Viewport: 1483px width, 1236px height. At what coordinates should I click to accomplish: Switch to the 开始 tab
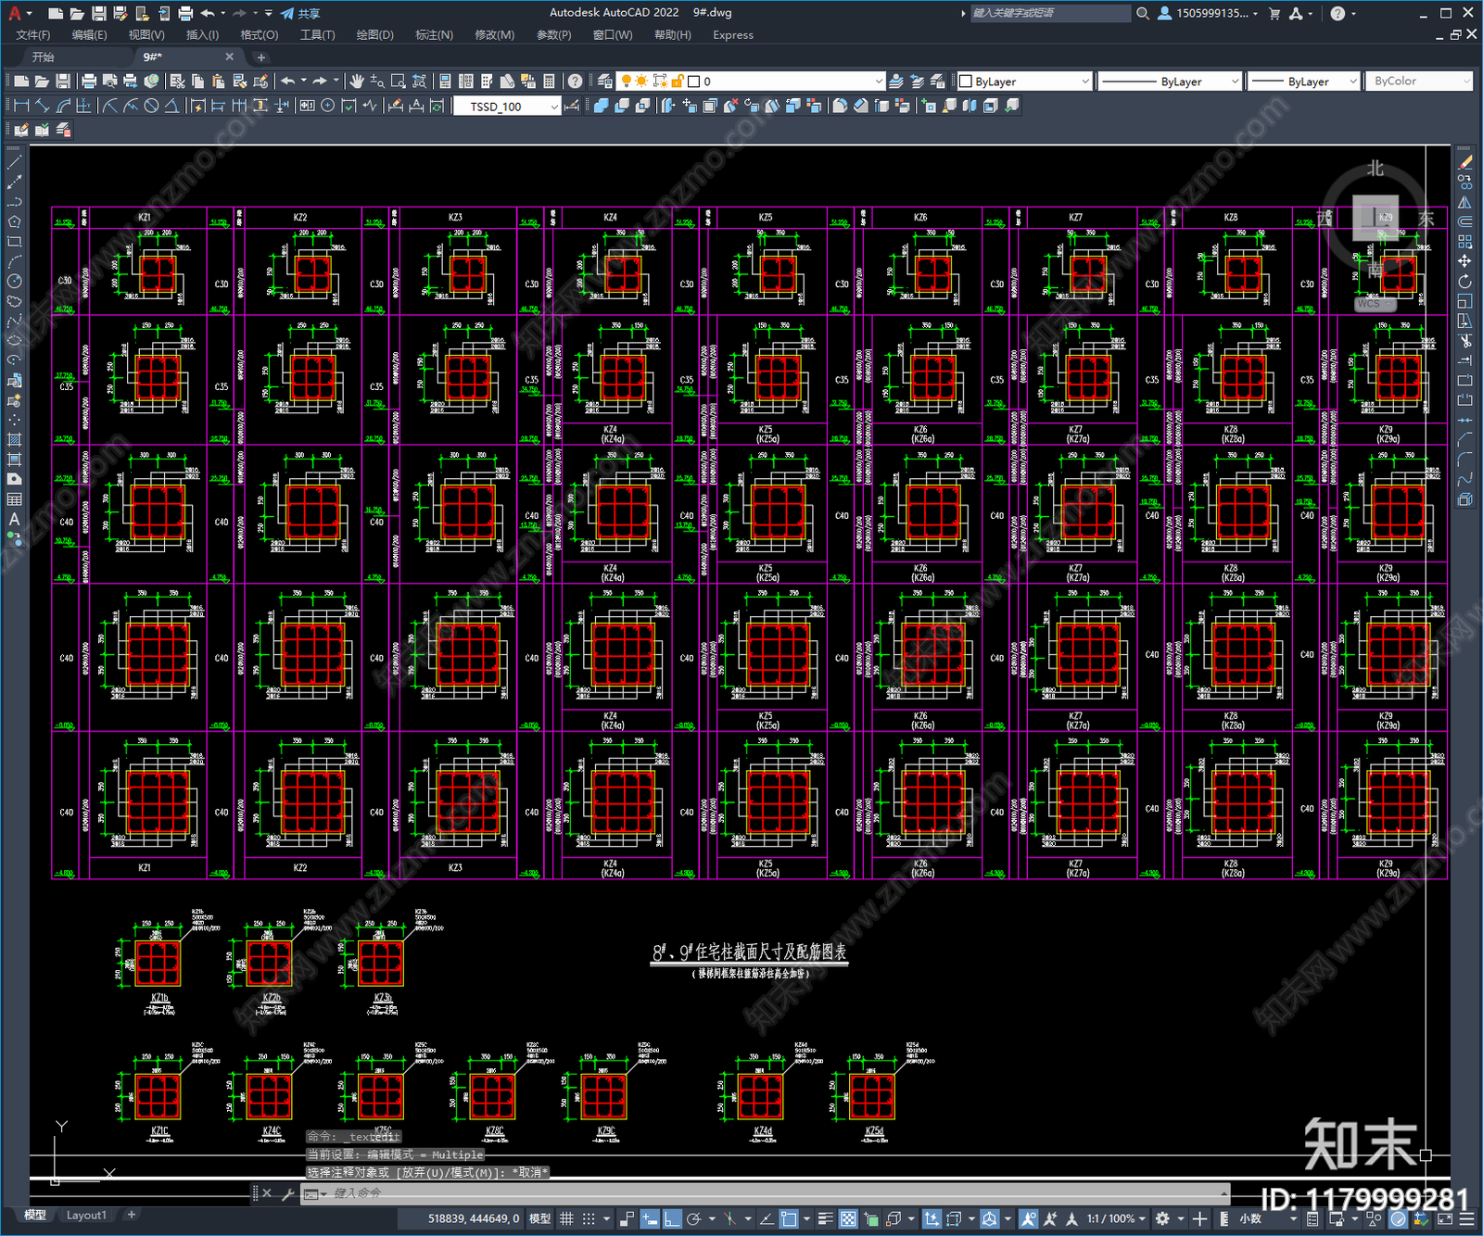click(44, 57)
